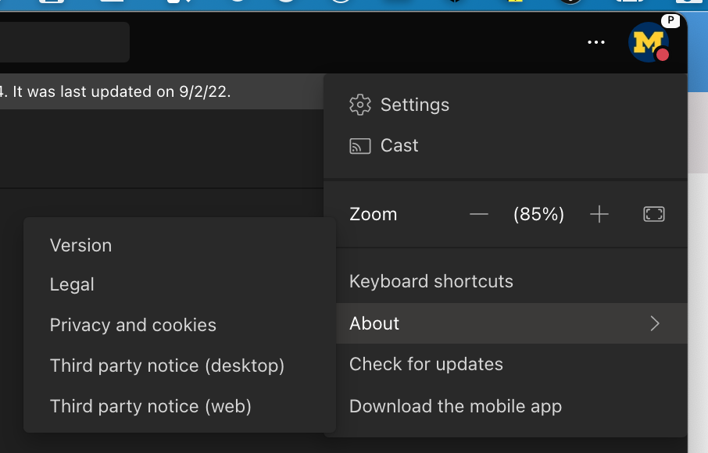Open Privacy and cookies
Screen dimensions: 708x453
(x=133, y=325)
